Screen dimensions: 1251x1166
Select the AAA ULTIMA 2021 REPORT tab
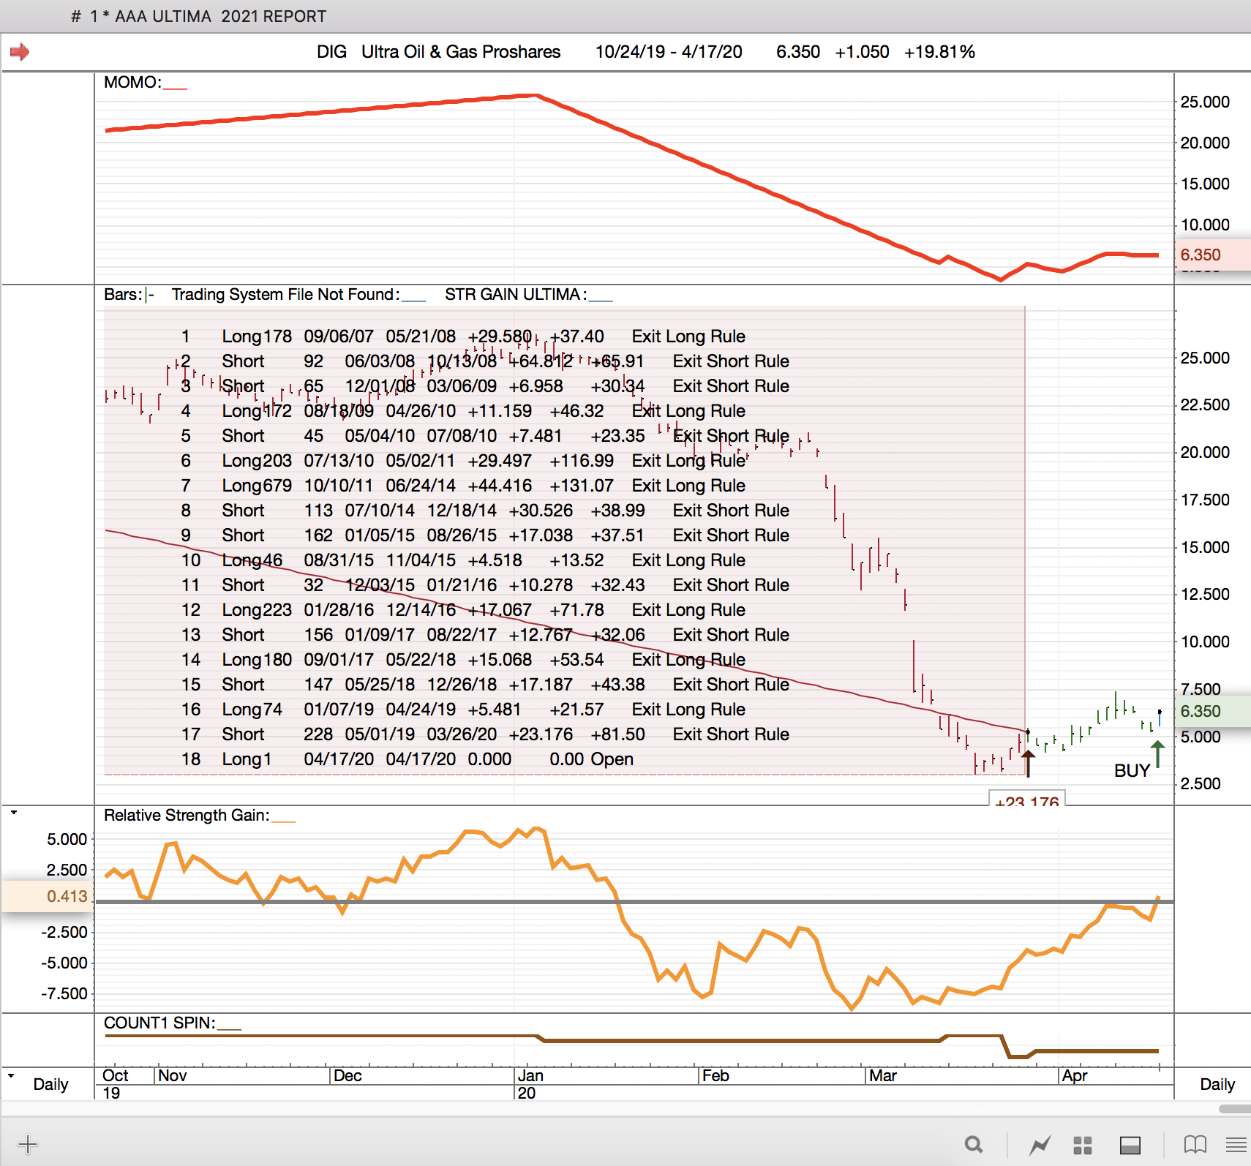pyautogui.click(x=199, y=16)
